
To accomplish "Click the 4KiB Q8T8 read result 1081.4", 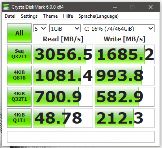I will click(x=63, y=76).
